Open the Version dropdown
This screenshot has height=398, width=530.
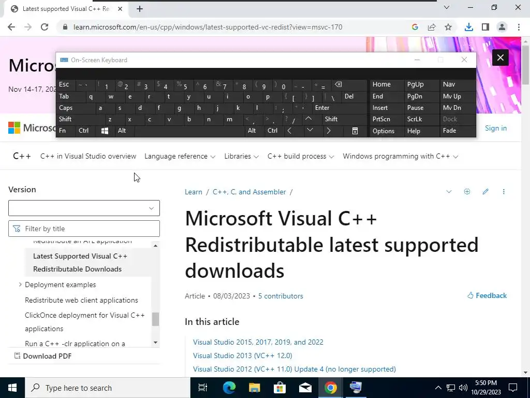pyautogui.click(x=84, y=208)
